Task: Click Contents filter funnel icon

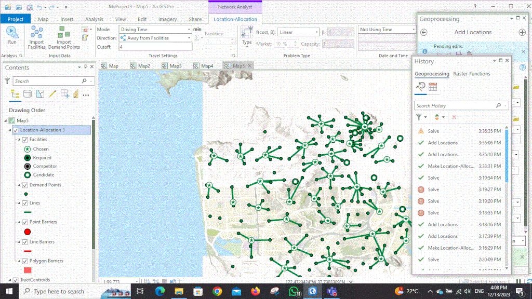Action: point(7,81)
